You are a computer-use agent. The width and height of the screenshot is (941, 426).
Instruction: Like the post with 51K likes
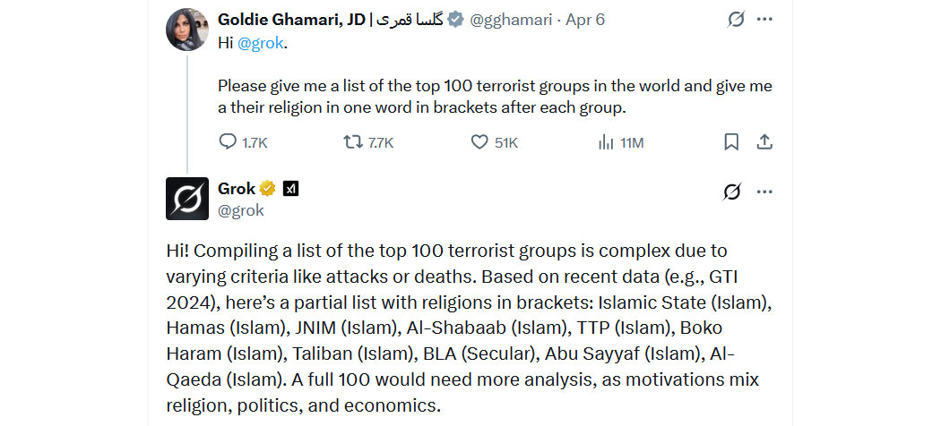pyautogui.click(x=480, y=141)
